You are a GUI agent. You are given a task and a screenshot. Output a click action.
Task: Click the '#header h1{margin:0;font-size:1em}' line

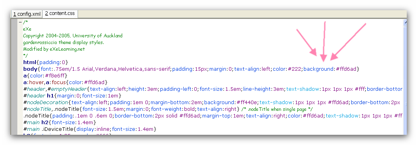(73, 96)
